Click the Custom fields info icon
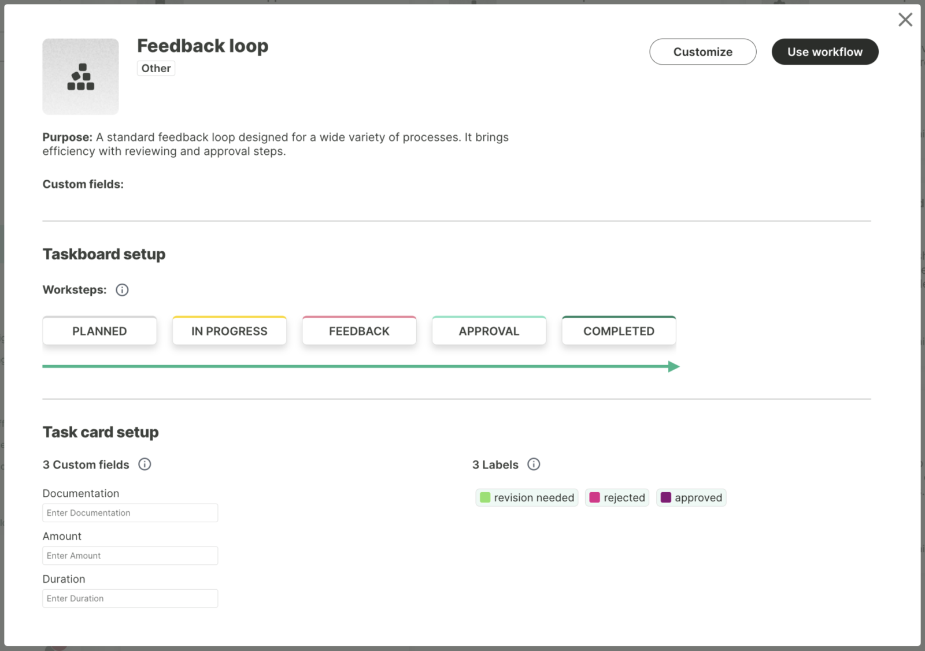Viewport: 925px width, 651px height. tap(145, 464)
